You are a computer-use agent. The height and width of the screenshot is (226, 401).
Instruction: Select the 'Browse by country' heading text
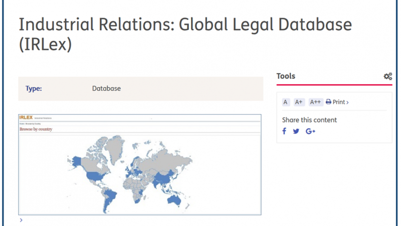(x=36, y=129)
